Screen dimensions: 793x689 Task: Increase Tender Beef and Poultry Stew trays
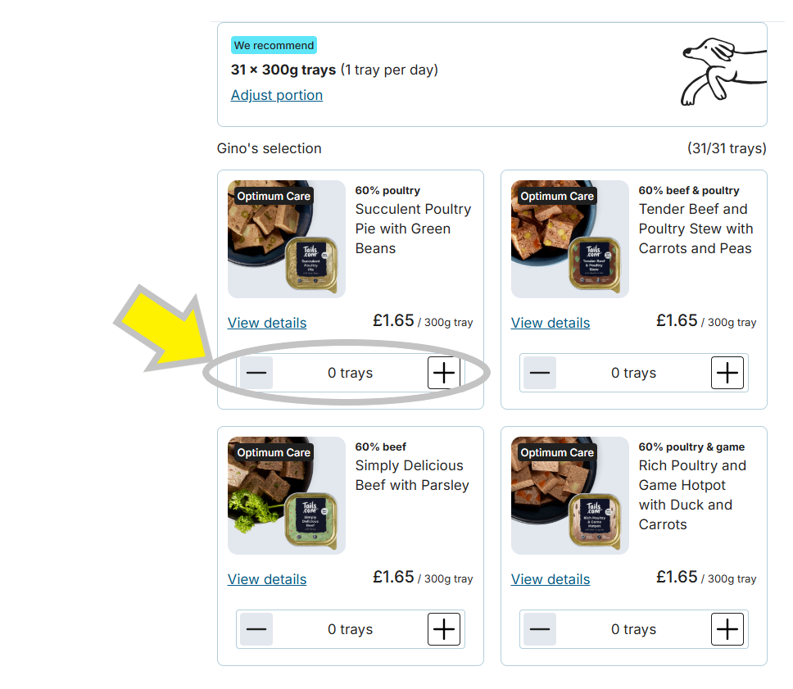click(727, 373)
